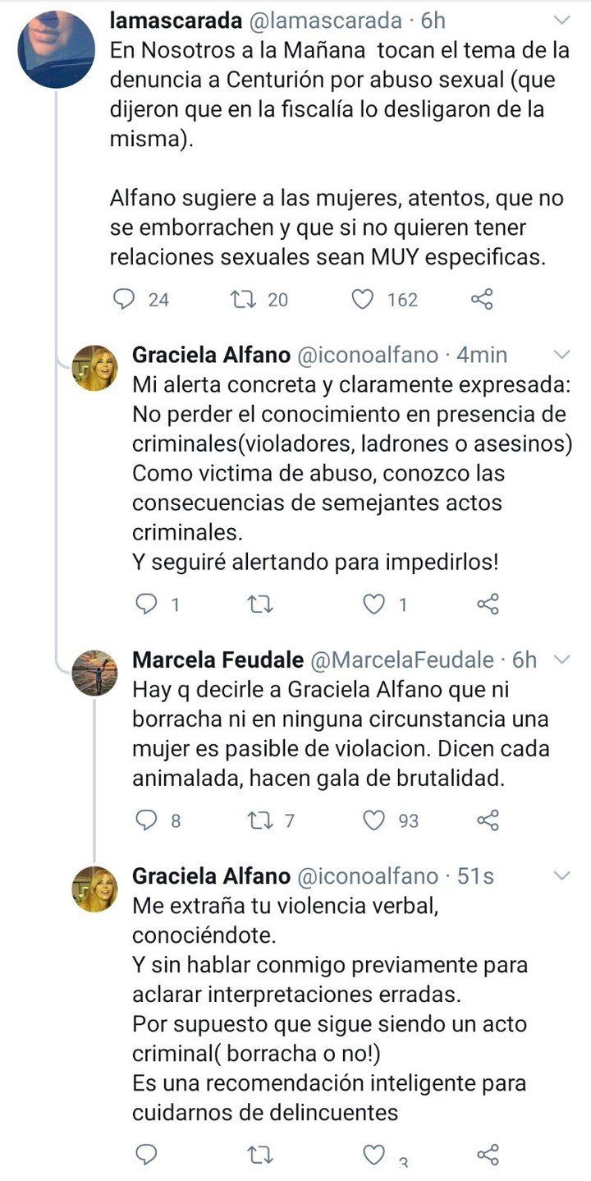Like Graciela Alfano's 4min tweet
Screen dimensions: 591x1181
click(x=374, y=604)
